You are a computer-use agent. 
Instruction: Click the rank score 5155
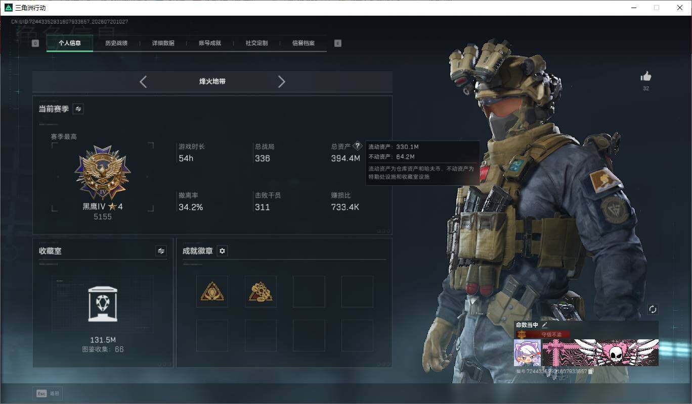[x=103, y=217]
